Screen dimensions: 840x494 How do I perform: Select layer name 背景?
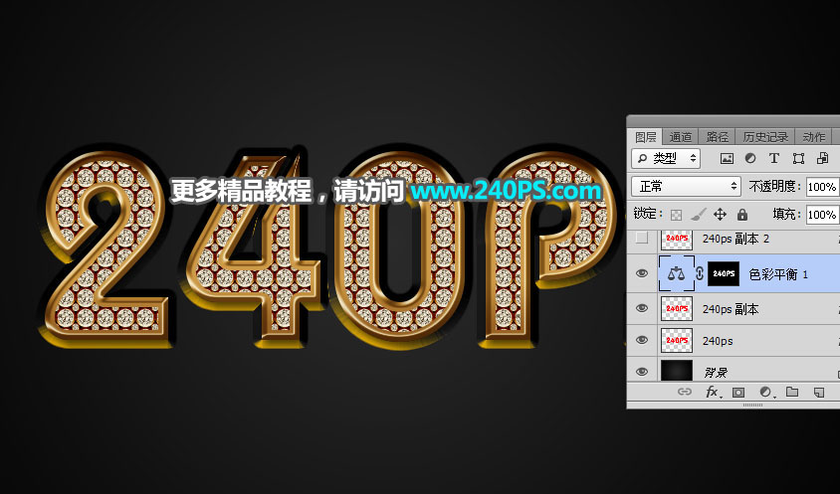716,373
